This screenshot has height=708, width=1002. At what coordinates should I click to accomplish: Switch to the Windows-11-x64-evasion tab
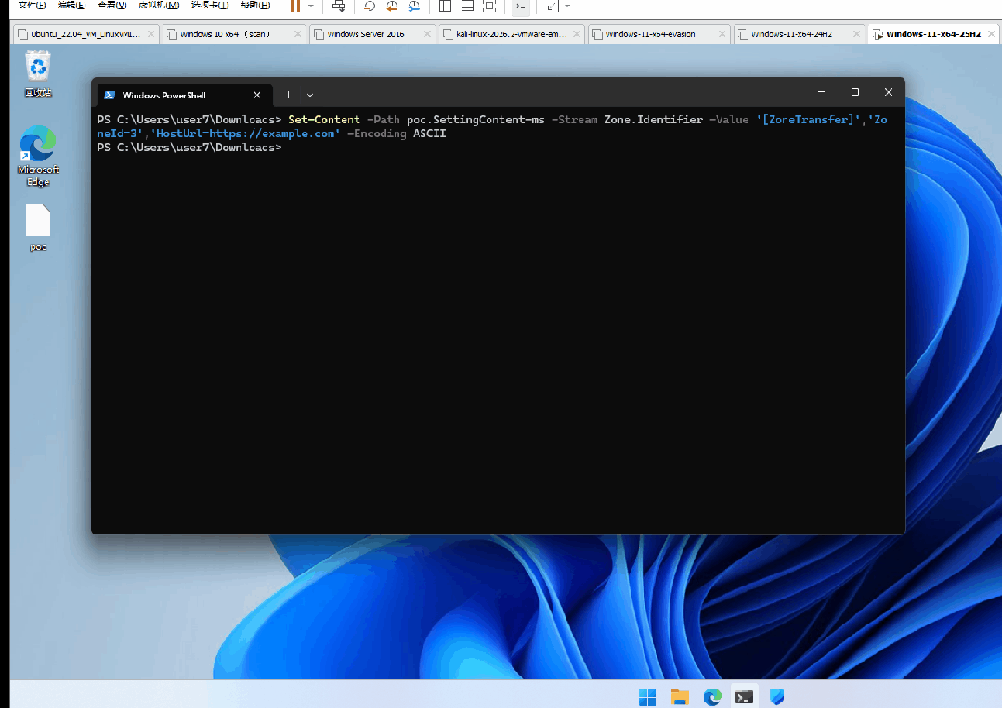(658, 33)
